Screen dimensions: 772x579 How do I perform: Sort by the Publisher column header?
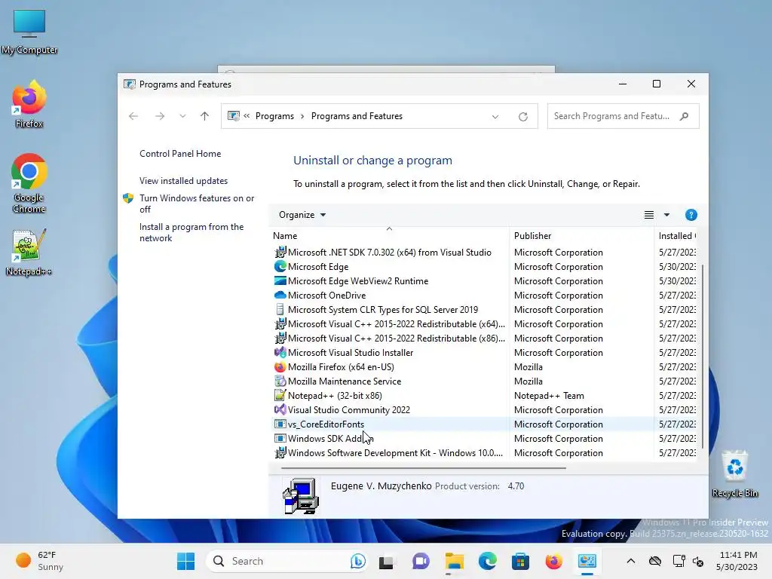click(x=581, y=236)
